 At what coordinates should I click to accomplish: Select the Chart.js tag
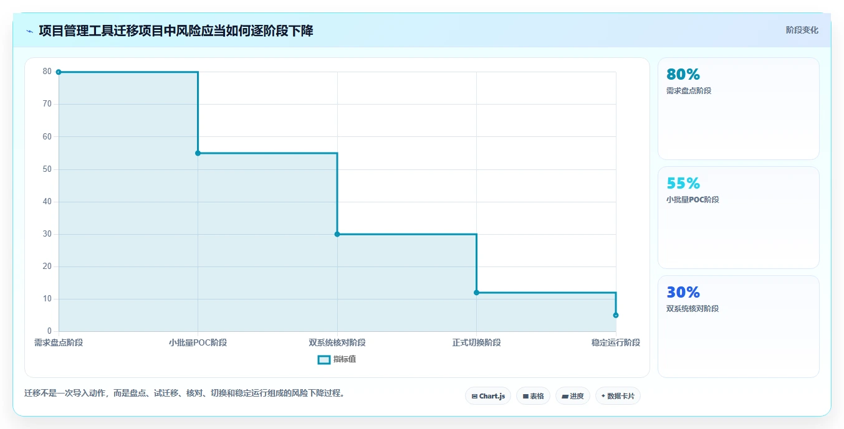pos(488,396)
